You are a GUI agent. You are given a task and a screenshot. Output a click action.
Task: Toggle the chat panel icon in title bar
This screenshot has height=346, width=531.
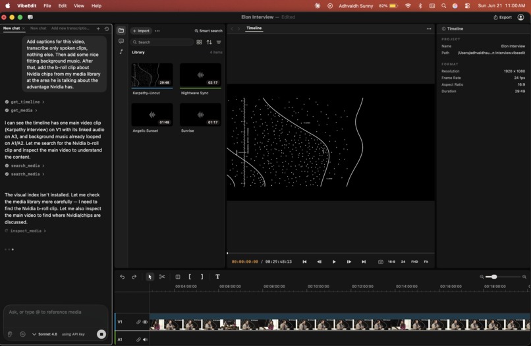pyautogui.click(x=30, y=17)
